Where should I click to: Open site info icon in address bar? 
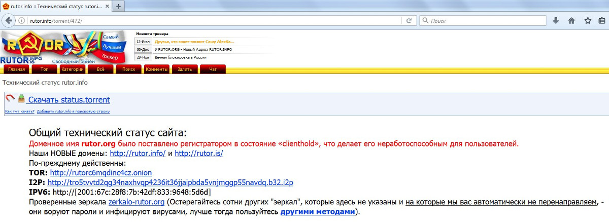[x=22, y=21]
